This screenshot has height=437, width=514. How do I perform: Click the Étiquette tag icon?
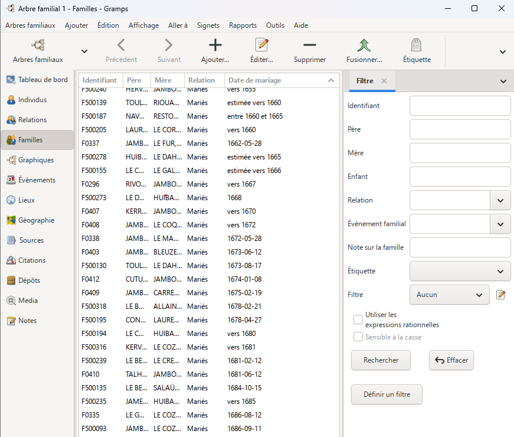coord(417,45)
